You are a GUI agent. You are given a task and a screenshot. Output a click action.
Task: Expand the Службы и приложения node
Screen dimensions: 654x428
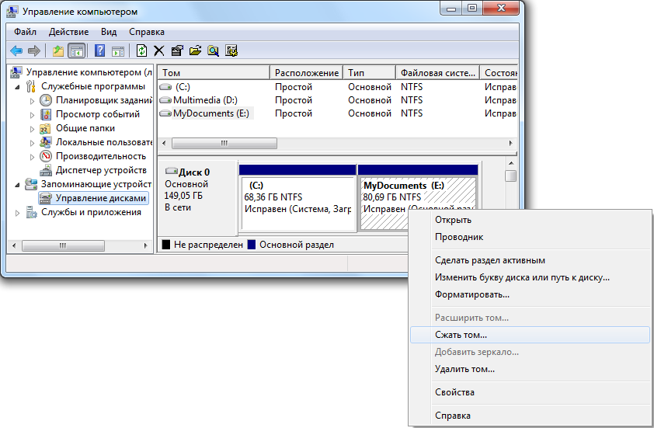tap(18, 213)
